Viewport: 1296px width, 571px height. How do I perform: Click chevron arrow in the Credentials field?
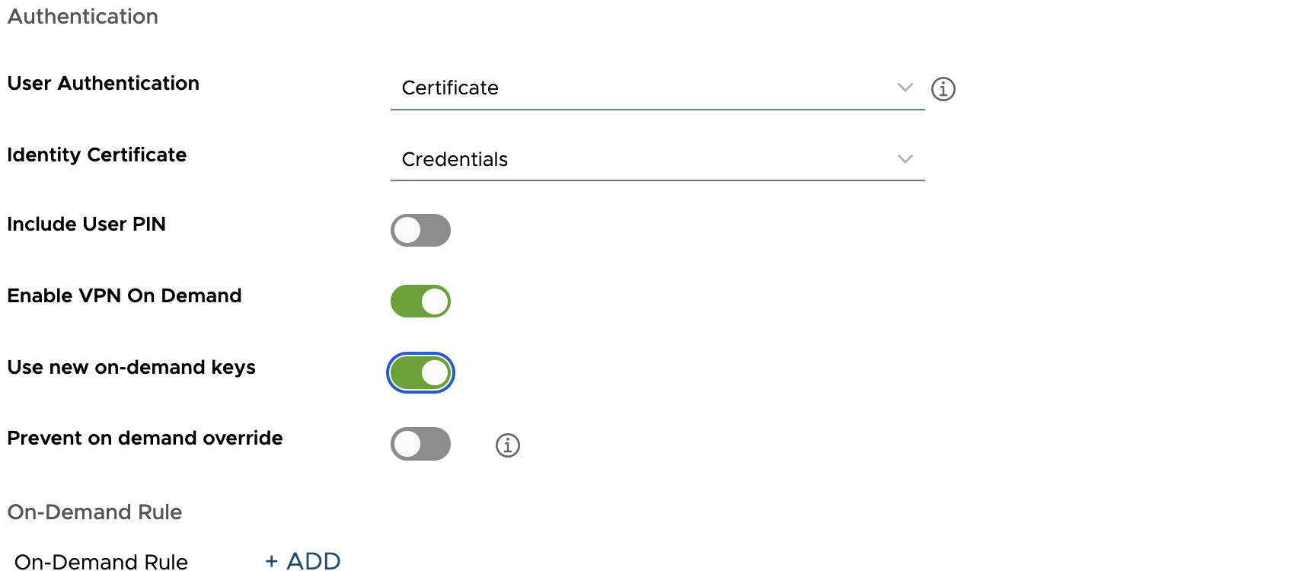click(x=905, y=159)
